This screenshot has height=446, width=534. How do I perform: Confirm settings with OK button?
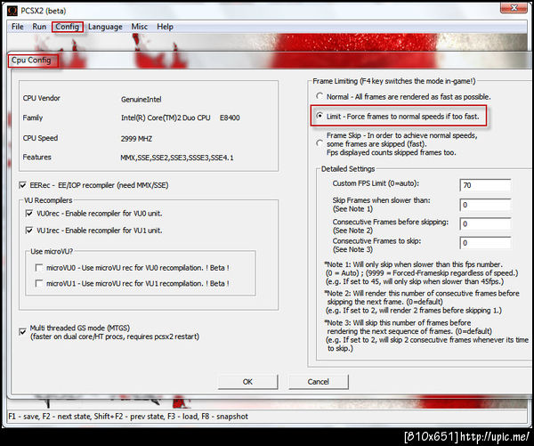247,382
